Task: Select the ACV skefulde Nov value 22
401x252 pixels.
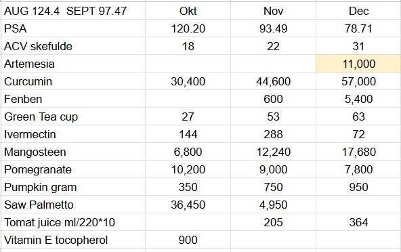Action: coord(273,46)
